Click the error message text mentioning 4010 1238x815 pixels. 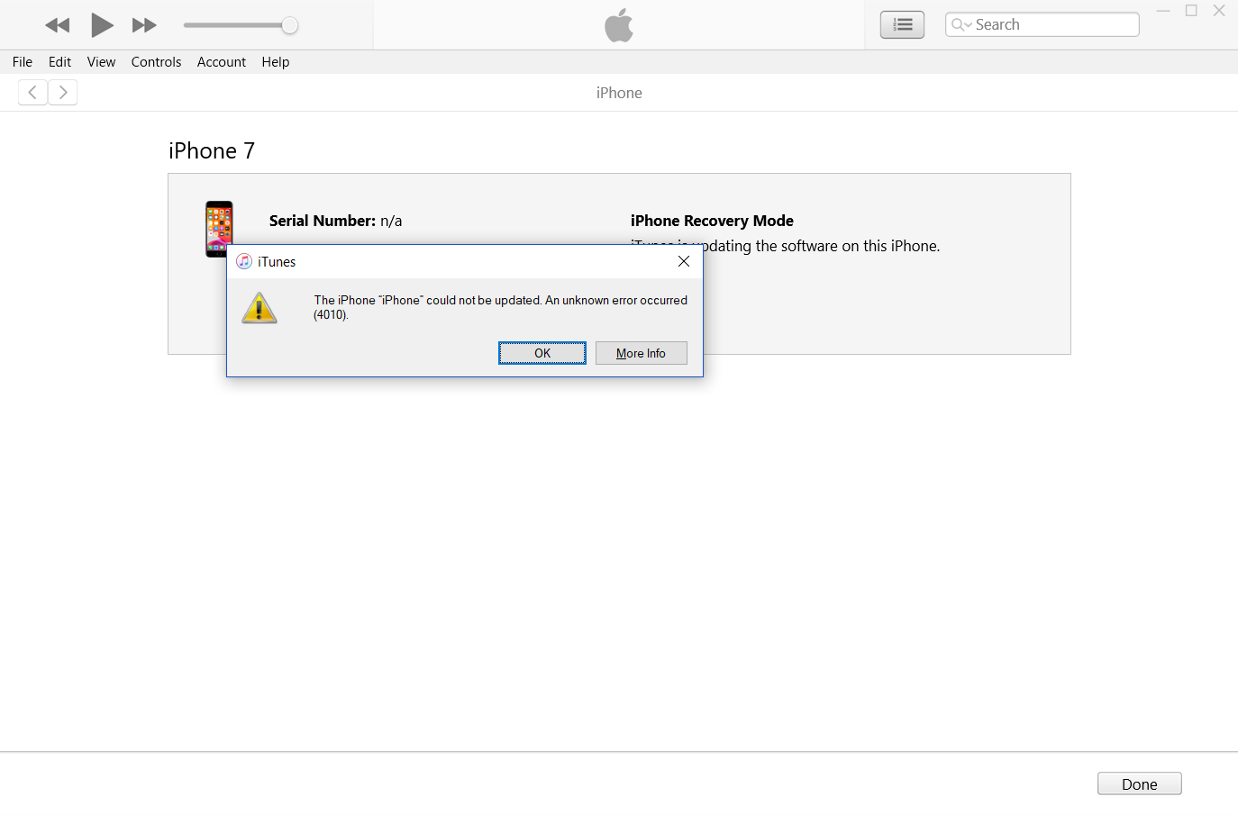pyautogui.click(x=500, y=307)
